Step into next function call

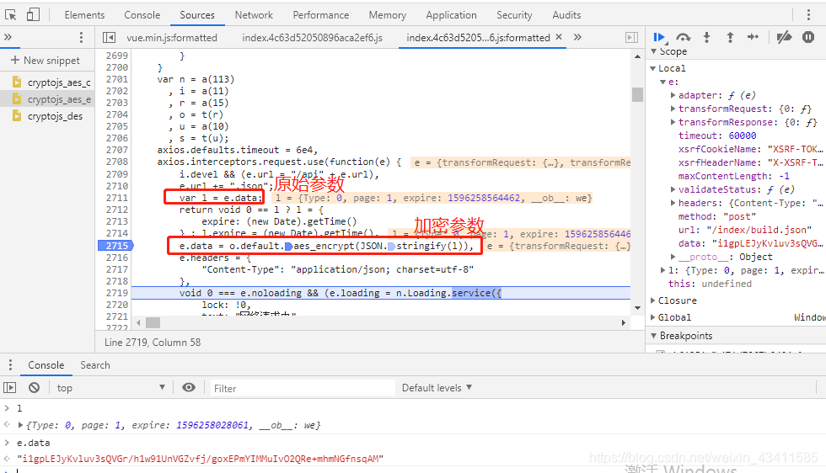pyautogui.click(x=707, y=37)
